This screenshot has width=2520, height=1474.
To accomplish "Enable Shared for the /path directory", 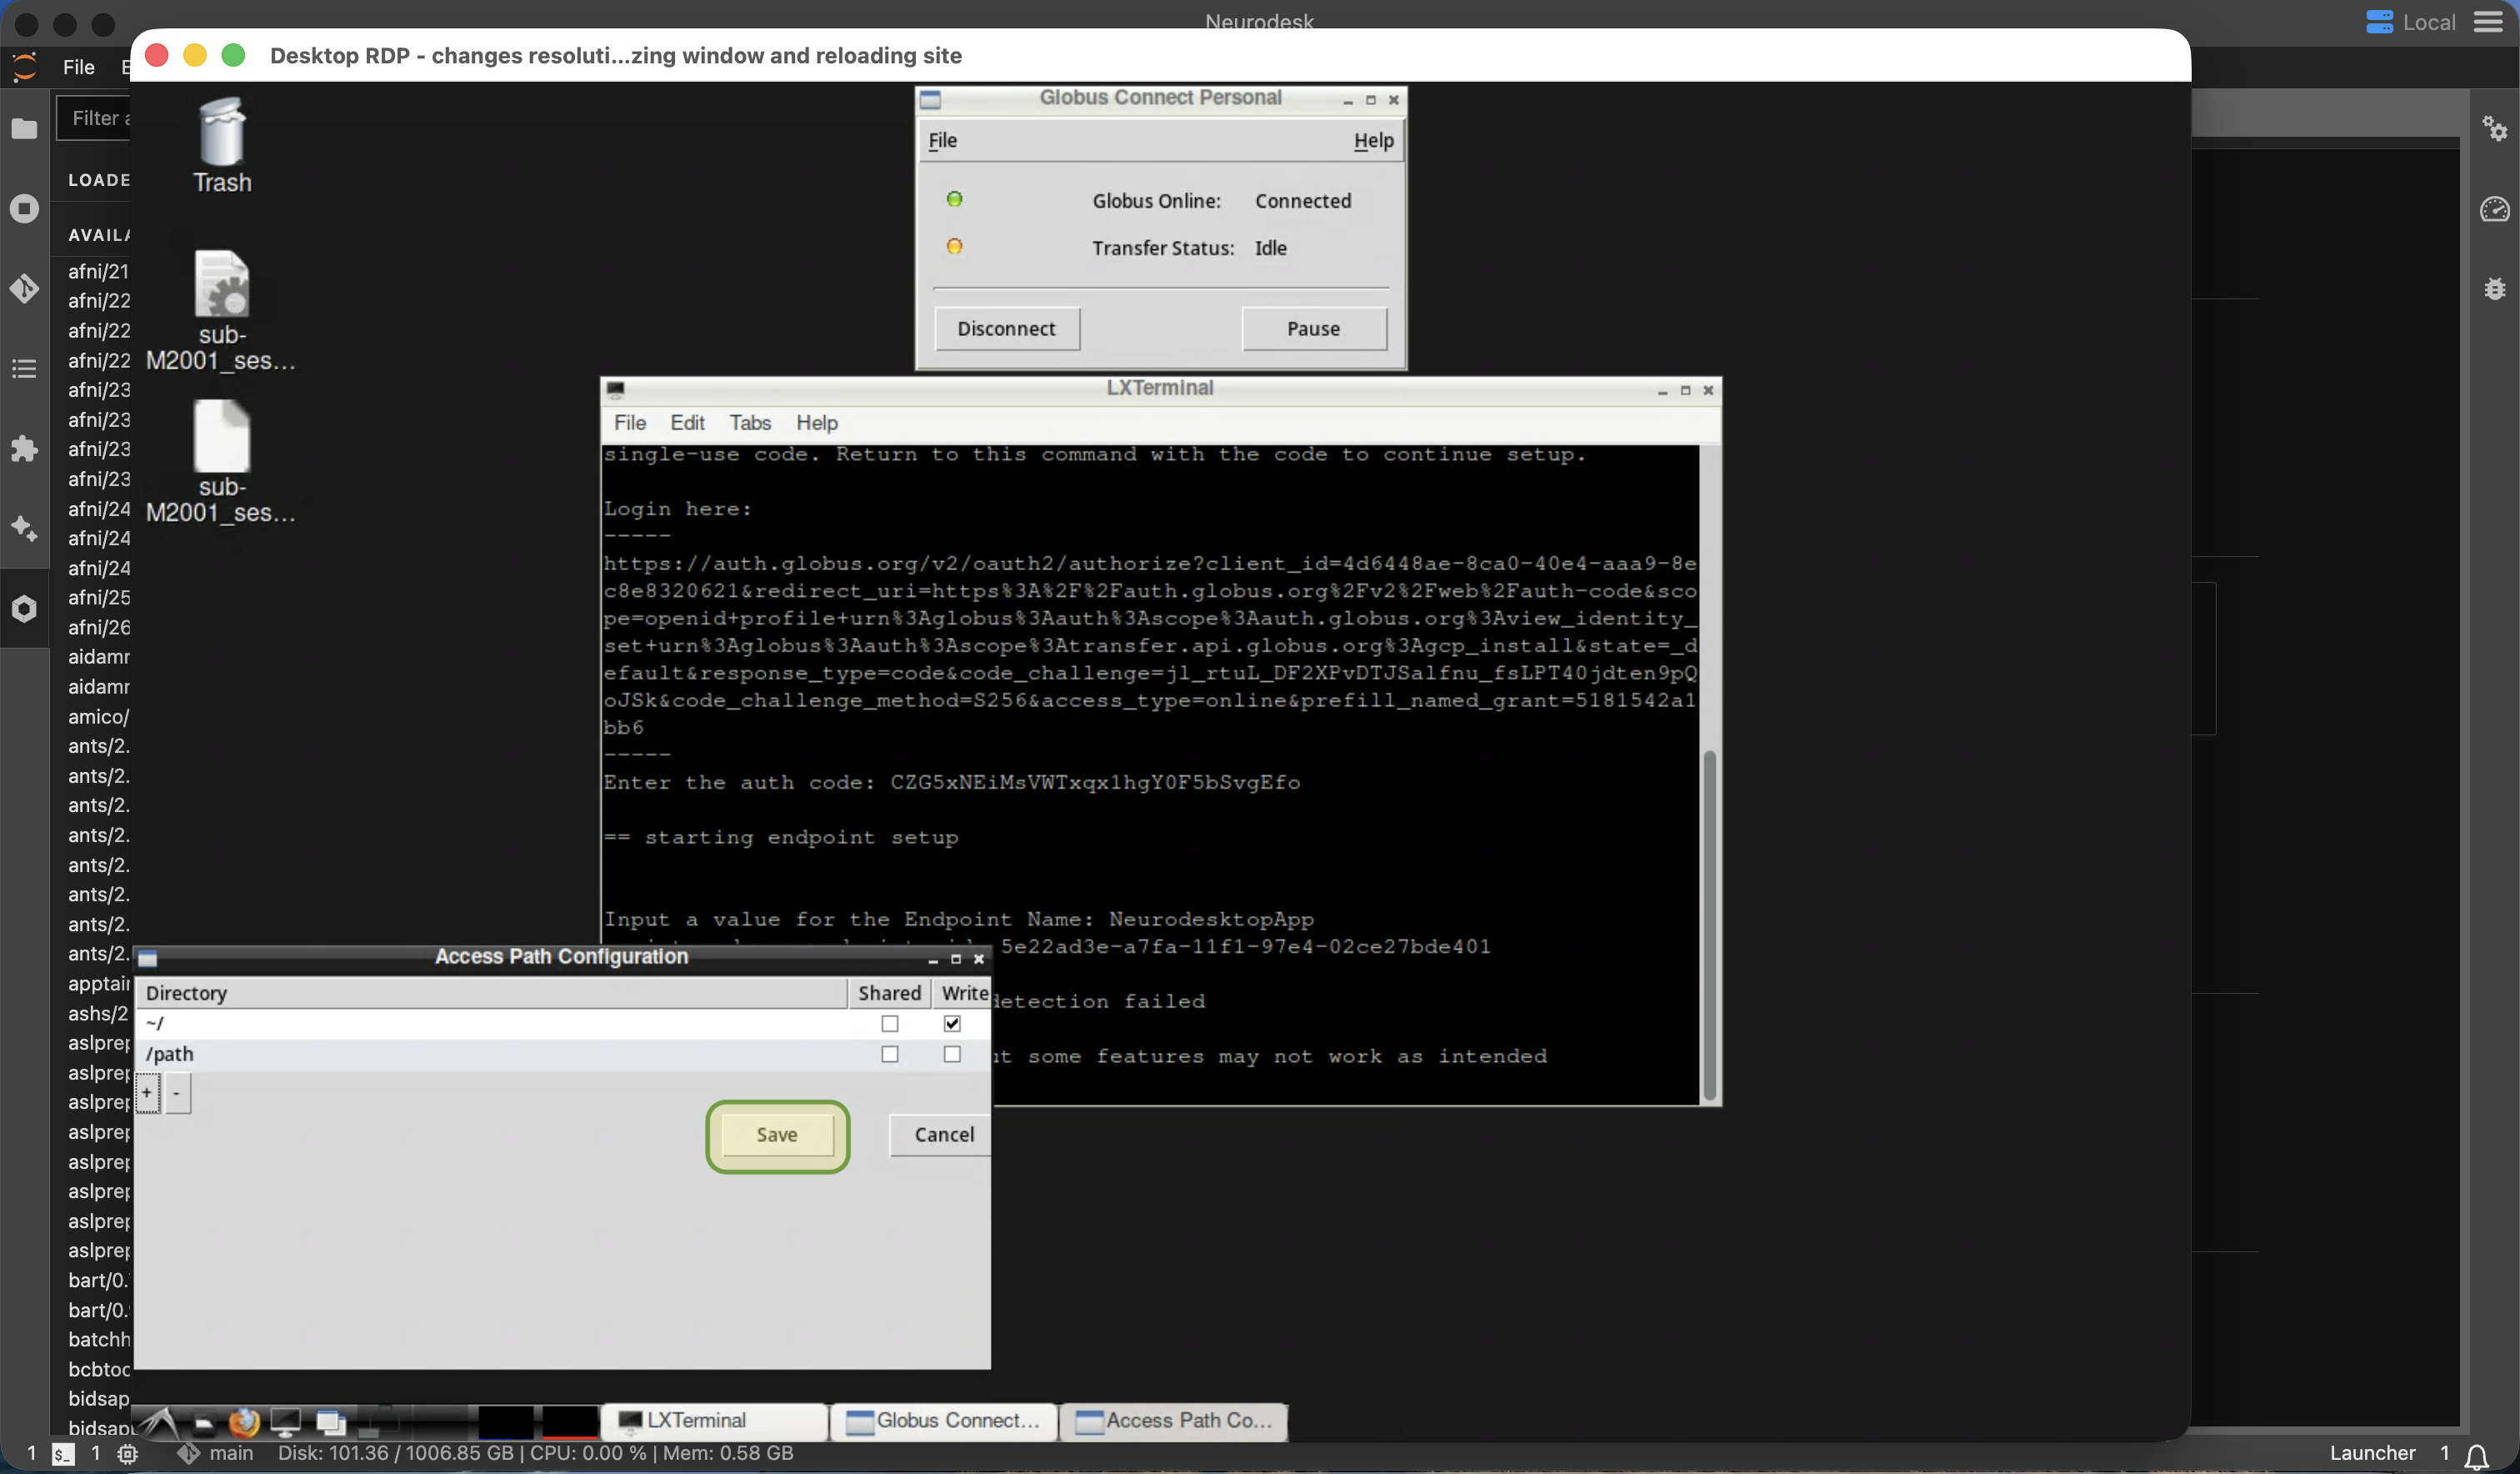I will coord(889,1054).
